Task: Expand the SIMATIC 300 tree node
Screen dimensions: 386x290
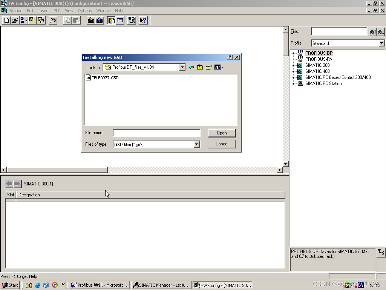Action: coord(293,65)
